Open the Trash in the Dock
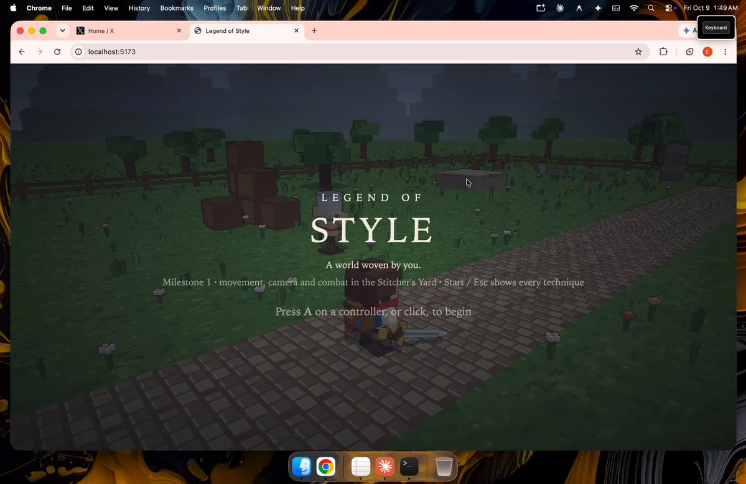The image size is (746, 484). pyautogui.click(x=444, y=467)
